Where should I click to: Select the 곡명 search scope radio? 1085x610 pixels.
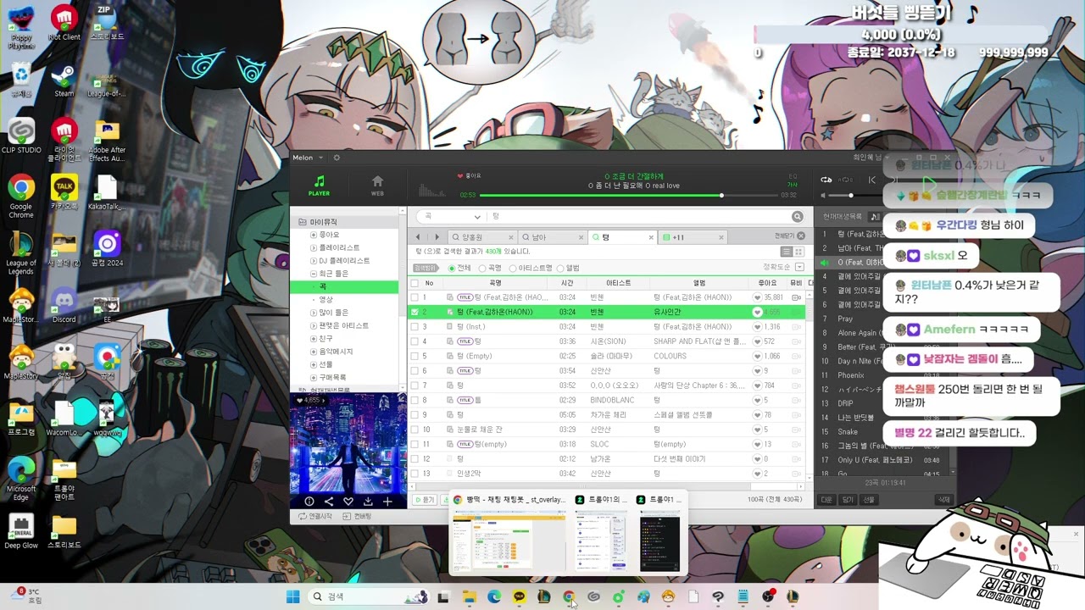click(483, 268)
